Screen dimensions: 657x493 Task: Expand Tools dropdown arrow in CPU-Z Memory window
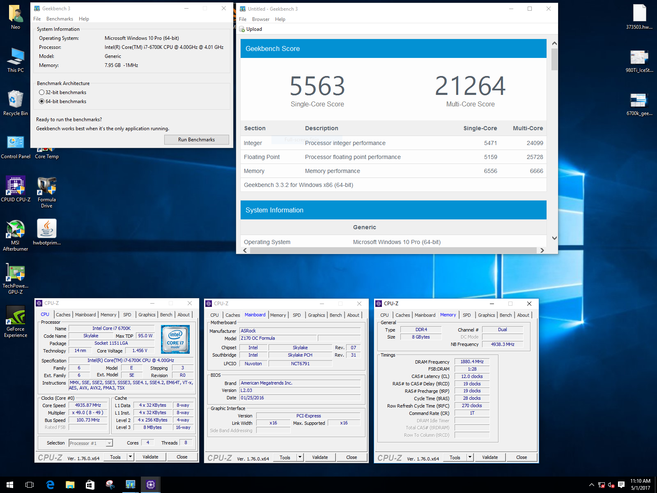point(470,457)
